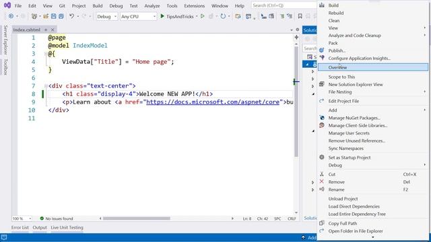The image size is (431, 242).
Task: Click the navigate backward toolbar icon
Action: click(11, 16)
